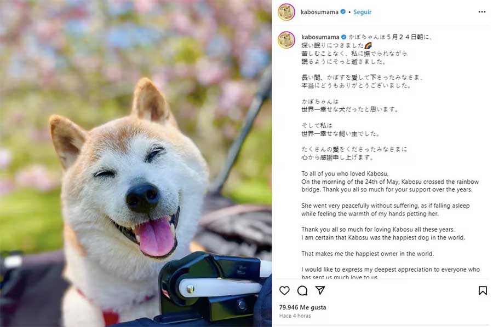Viewport: 493px width, 327px height.
Task: Click kabosumama avatar beside the caption
Action: point(286,40)
